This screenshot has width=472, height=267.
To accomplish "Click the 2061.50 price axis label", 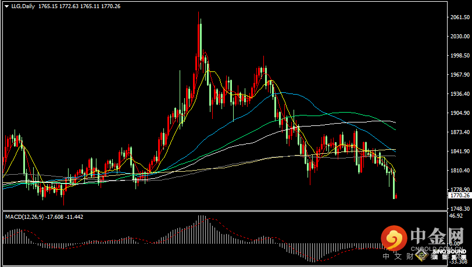I will tap(460, 17).
